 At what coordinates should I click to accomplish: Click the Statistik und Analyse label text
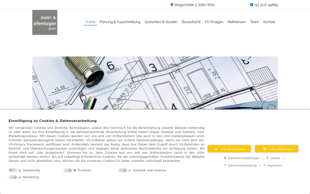149,170
